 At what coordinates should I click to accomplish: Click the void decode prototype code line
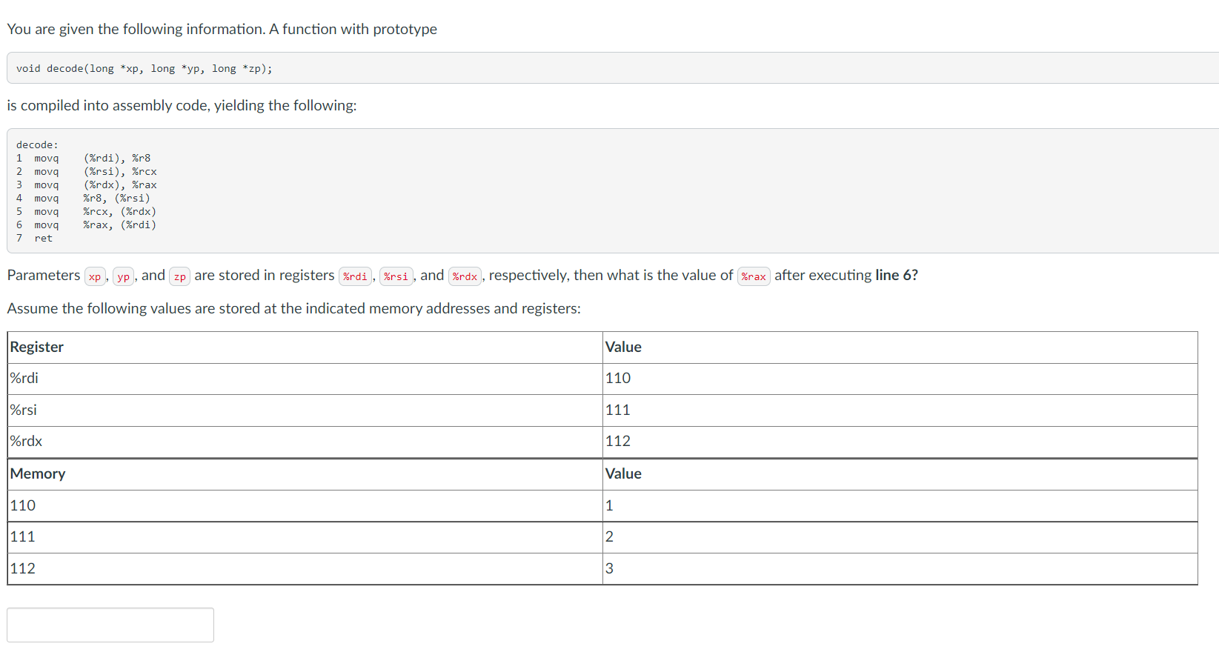(x=145, y=69)
